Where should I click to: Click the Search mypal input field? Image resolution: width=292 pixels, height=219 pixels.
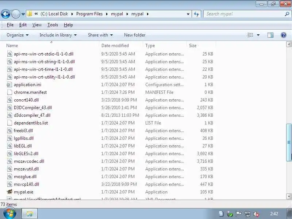point(244,14)
